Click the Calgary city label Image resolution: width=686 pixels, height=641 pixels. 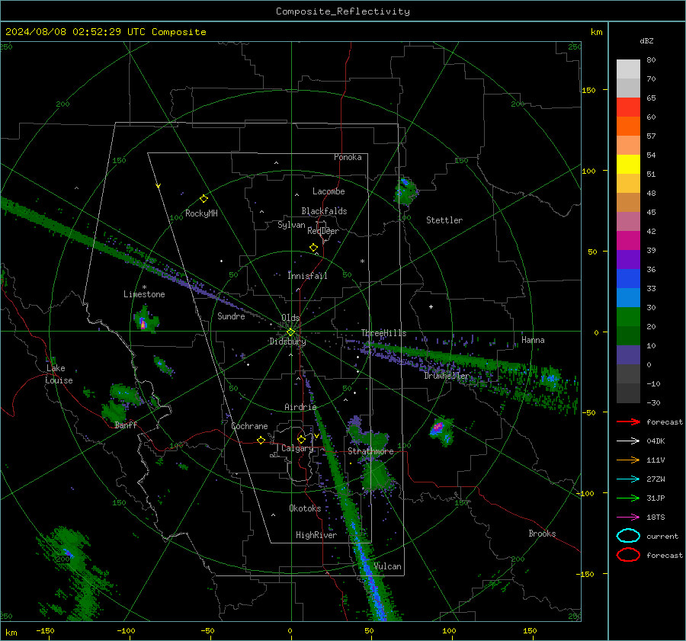pos(297,448)
